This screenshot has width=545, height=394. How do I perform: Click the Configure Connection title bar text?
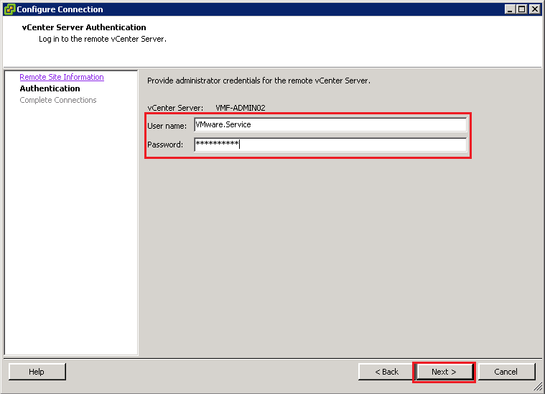(60, 9)
